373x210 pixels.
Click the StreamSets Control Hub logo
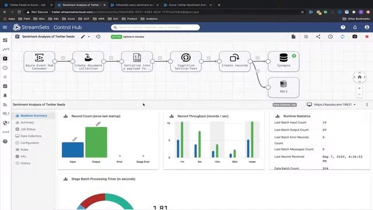point(47,27)
